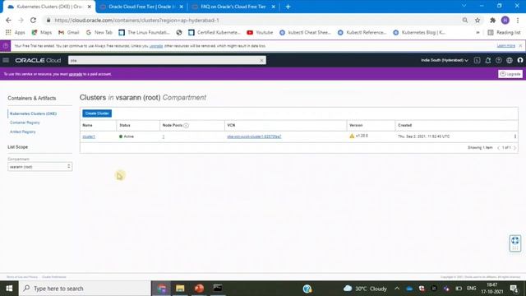Open a new browser tab
The height and width of the screenshot is (296, 526).
288,7
